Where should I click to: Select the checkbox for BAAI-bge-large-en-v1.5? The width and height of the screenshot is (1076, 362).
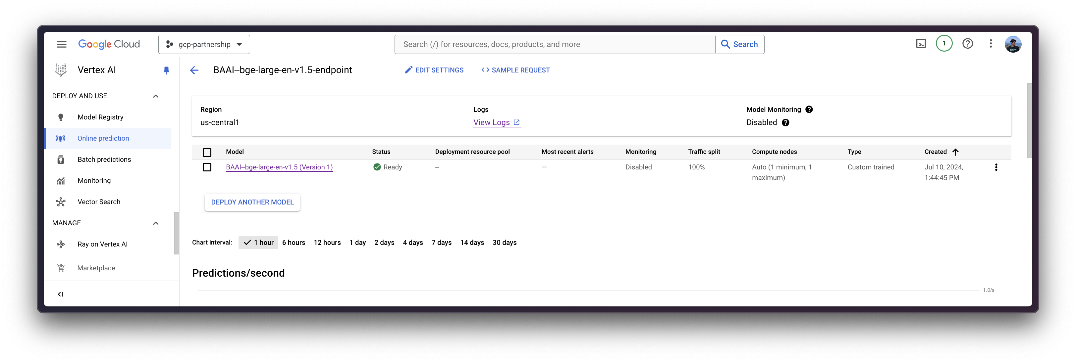207,166
